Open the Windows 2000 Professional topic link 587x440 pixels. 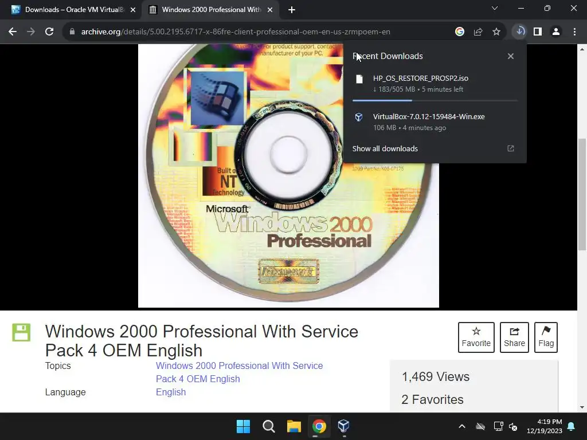click(239, 372)
